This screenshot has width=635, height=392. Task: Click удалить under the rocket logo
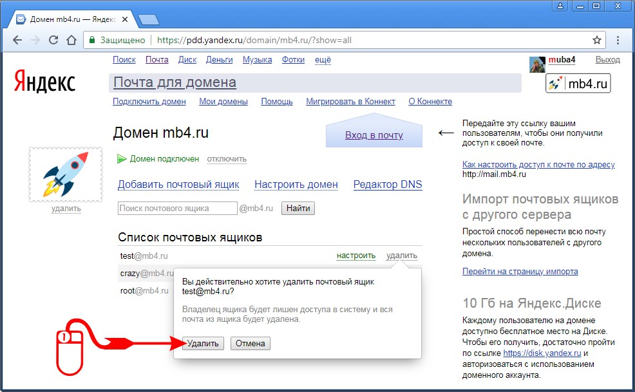[66, 208]
